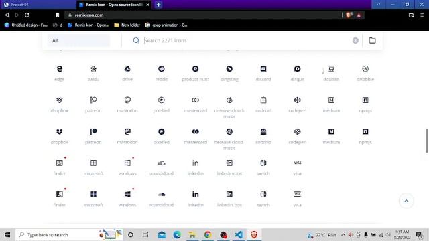
Task: Click the outline codepen icon
Action: point(298,100)
